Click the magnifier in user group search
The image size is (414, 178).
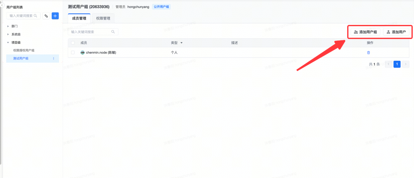[x=36, y=16]
